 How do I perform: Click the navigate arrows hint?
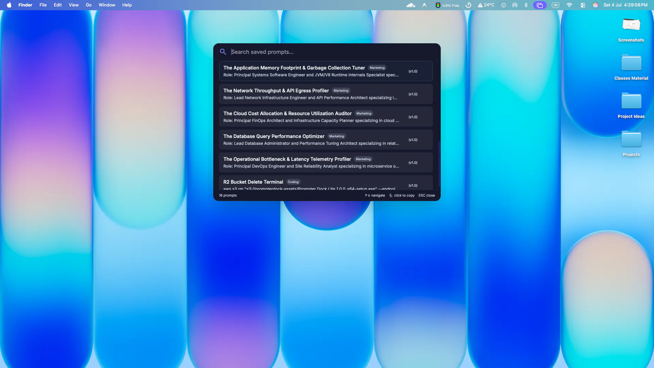375,196
